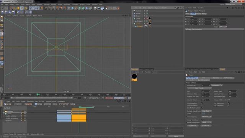Click the coordinate system icon beside axis locks
The width and height of the screenshot is (245, 138).
(x=41, y=8)
